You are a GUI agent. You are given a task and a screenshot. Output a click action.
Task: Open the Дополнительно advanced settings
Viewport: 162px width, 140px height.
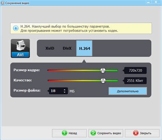tap(128, 91)
